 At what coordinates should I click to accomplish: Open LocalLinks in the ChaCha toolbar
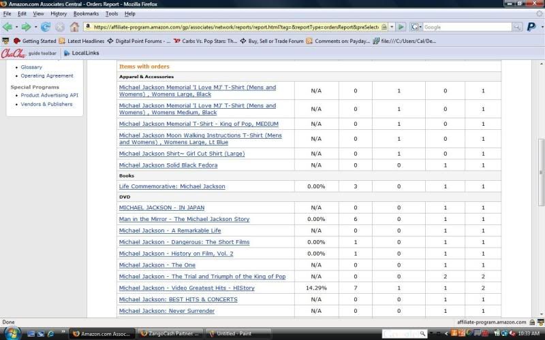(x=82, y=53)
